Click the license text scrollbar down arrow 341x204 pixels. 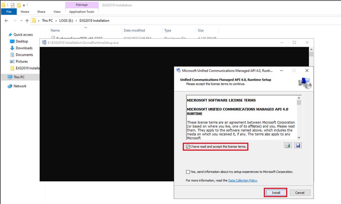coord(299,137)
